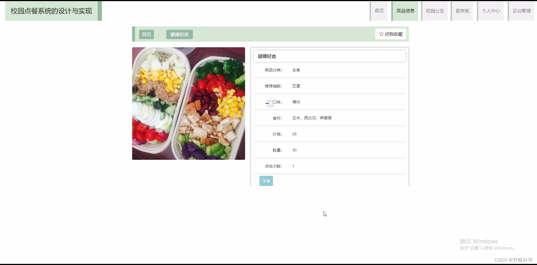This screenshot has height=265, width=537.
Task: Enter the 后台管理 admin backend
Action: (521, 11)
